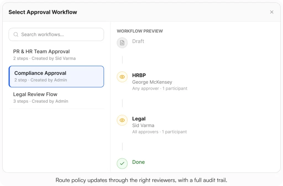Screen dimensions: 283x186
Task: Click the Search workflows input field
Action: pyautogui.click(x=56, y=34)
